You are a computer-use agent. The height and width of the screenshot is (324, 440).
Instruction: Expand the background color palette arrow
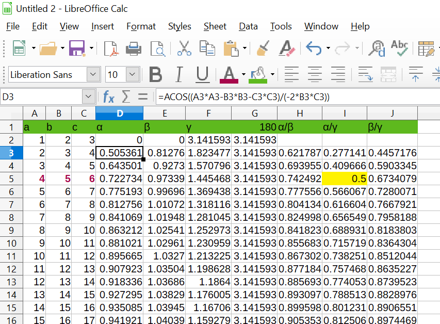click(x=272, y=75)
